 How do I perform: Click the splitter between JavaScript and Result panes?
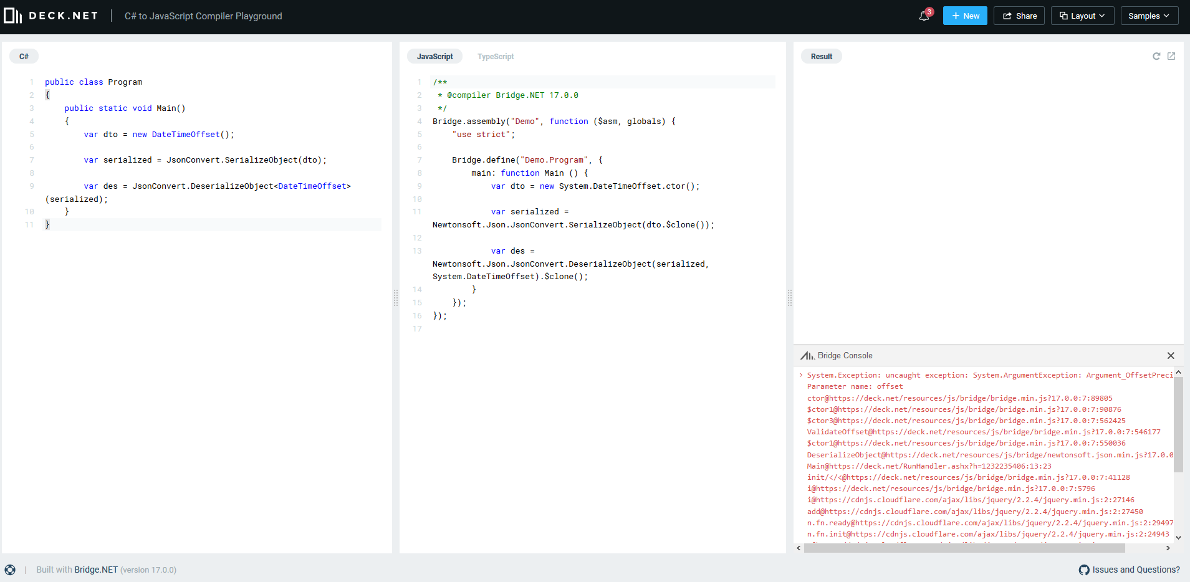tap(790, 298)
